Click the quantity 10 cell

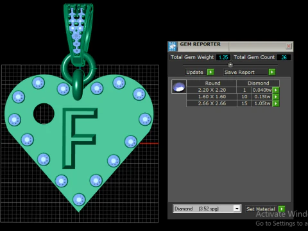click(244, 97)
